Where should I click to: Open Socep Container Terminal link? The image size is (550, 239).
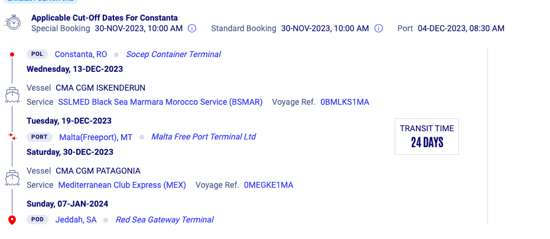pos(173,55)
